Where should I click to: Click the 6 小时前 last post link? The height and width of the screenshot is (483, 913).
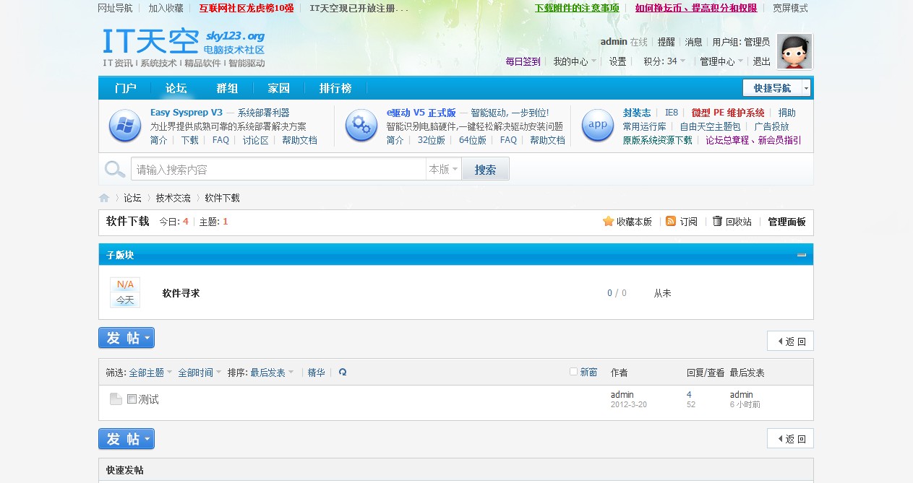coord(745,404)
